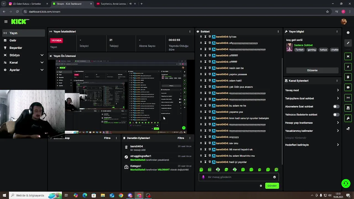Click the Düzenle button

[312, 70]
